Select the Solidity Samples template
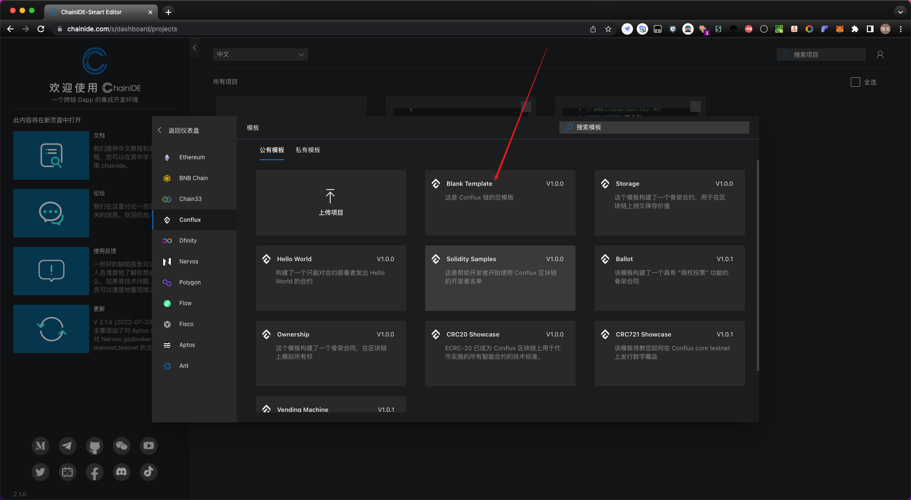 (500, 278)
